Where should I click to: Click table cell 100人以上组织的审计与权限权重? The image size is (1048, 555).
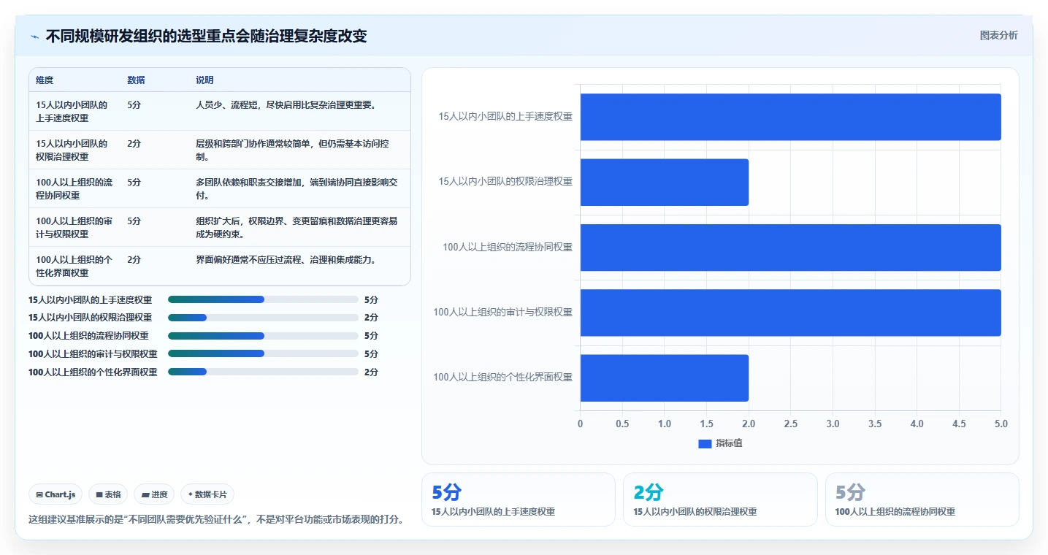[x=74, y=227]
